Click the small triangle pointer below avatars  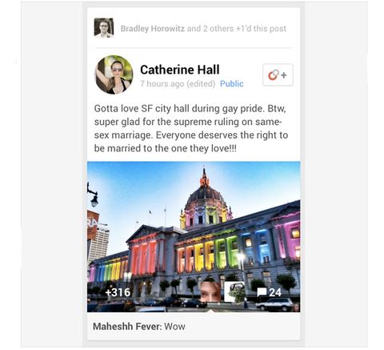click(210, 310)
